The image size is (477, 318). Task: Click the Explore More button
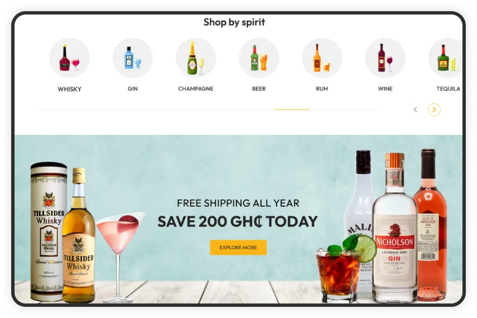238,248
